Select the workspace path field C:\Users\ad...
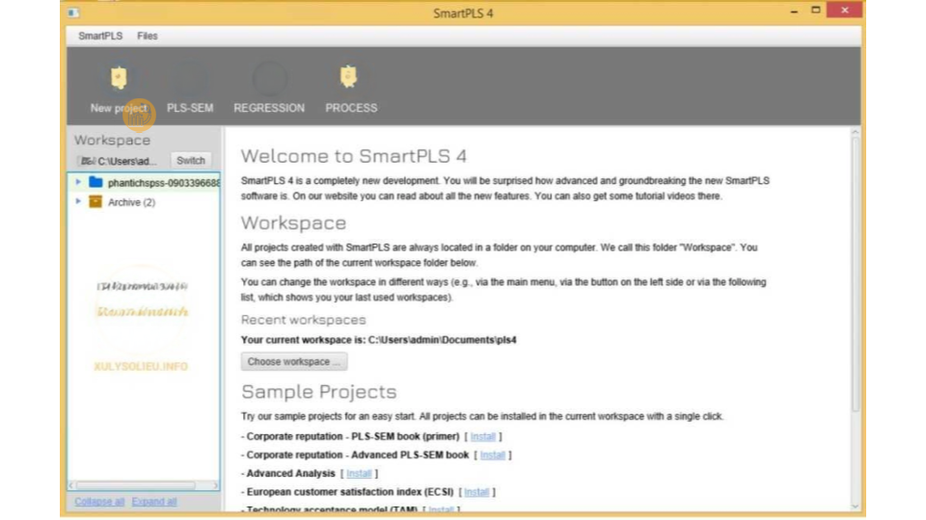Screen dimensions: 926x520 120,161
